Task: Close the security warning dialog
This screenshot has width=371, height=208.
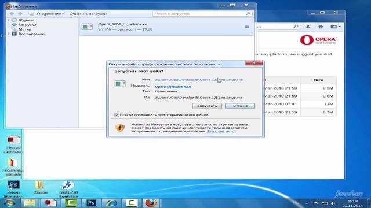Action: pos(254,63)
